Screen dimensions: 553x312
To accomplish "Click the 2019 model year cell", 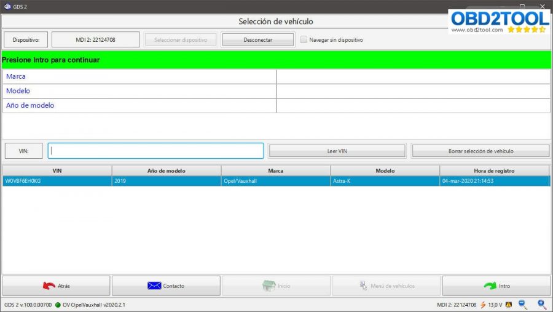I will [167, 181].
